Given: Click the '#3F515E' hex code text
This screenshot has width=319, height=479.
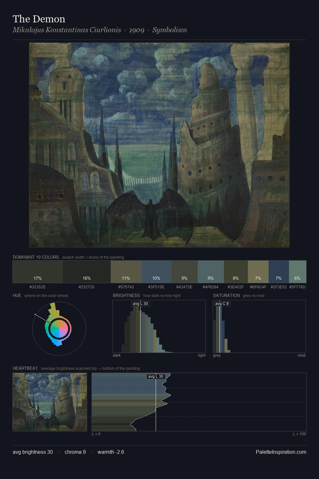Looking at the screenshot, I should pos(156,287).
